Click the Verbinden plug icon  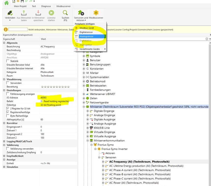[x=10, y=13]
